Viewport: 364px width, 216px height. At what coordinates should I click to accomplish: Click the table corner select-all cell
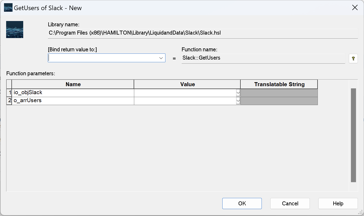9,84
